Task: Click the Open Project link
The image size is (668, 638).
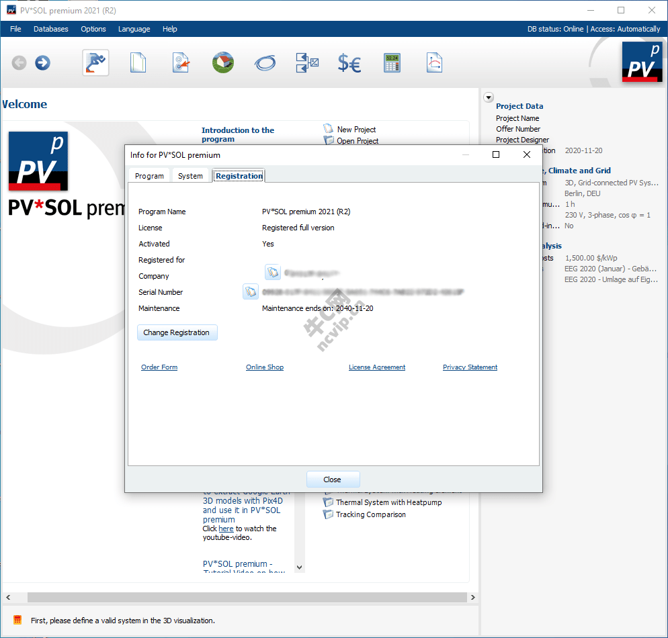Action: [358, 141]
